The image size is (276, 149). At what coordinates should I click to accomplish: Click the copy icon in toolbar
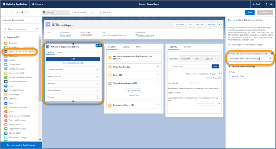22,12
